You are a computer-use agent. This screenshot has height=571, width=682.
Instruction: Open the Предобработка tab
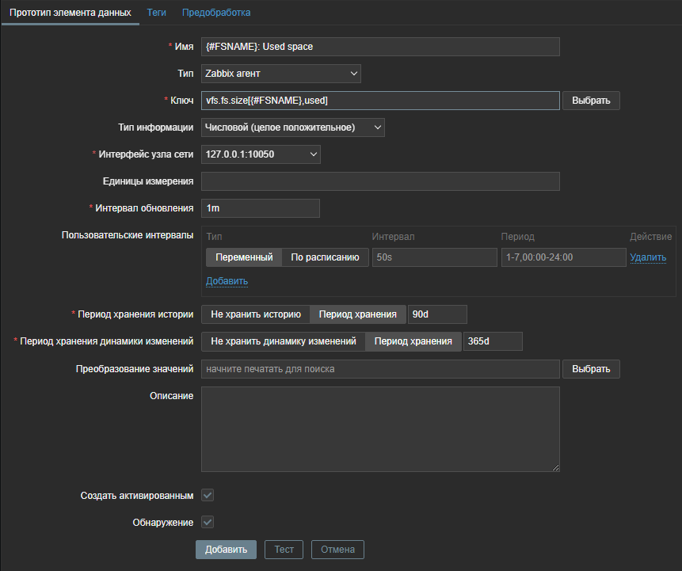coord(216,13)
